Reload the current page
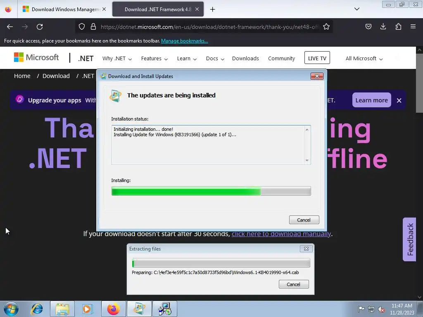Viewport: 423px width, 317px height. [40, 27]
